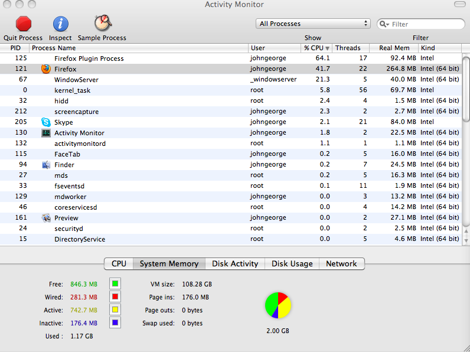Switch to the Network tab
The height and width of the screenshot is (352, 470).
tap(342, 263)
